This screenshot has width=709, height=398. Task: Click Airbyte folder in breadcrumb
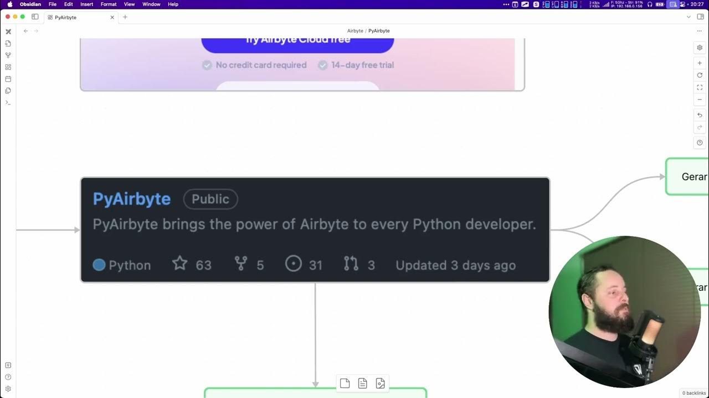click(355, 31)
